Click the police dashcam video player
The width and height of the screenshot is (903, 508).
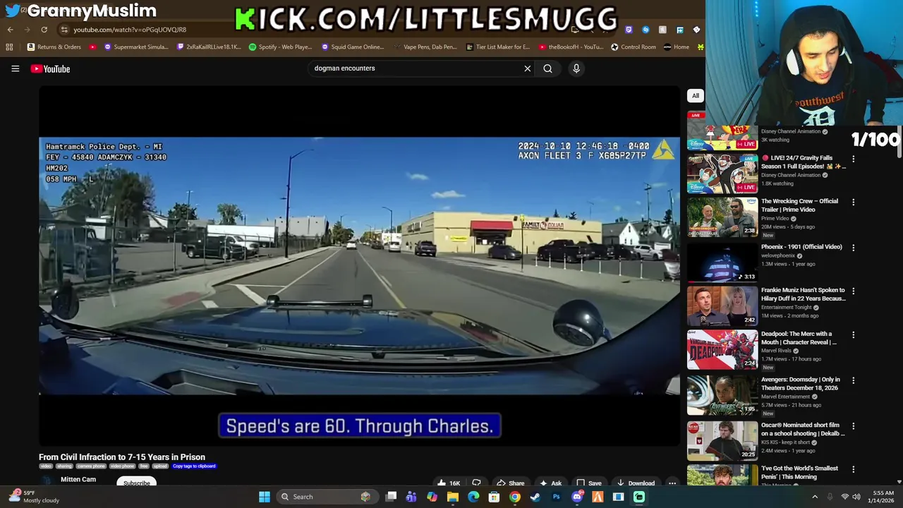(x=359, y=266)
